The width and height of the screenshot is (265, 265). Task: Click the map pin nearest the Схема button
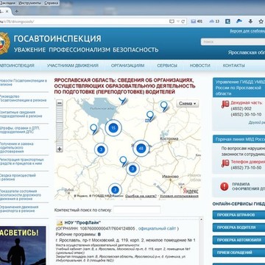pos(164,106)
